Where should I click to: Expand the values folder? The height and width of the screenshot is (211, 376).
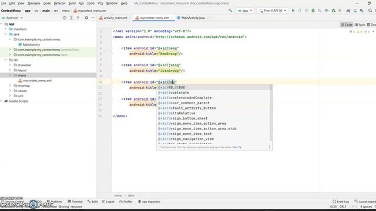coord(10,91)
